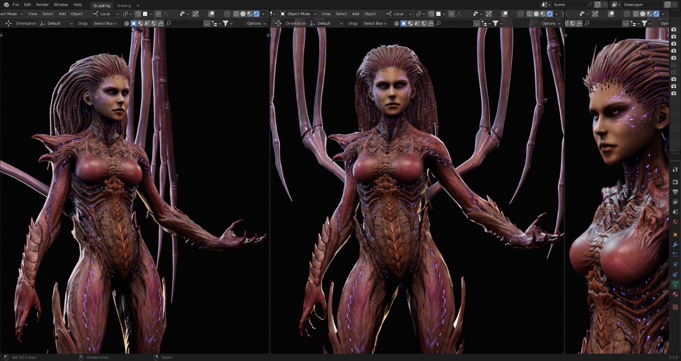Open the Window menu
Screen dimensions: 681x361
61,5
